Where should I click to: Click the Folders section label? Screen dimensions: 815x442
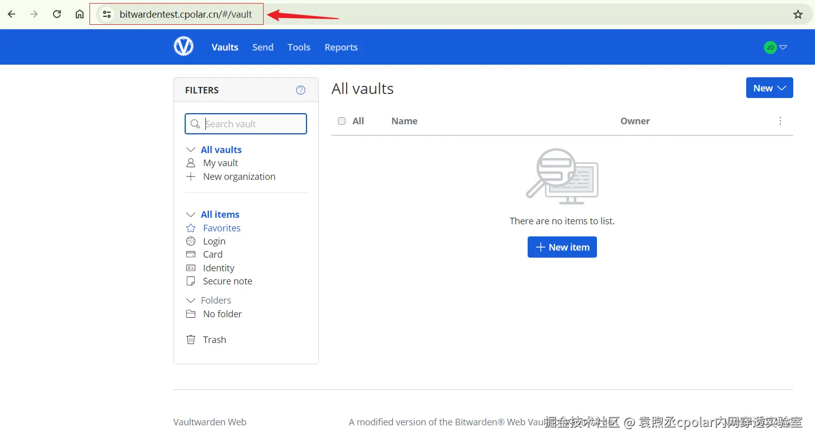click(216, 300)
